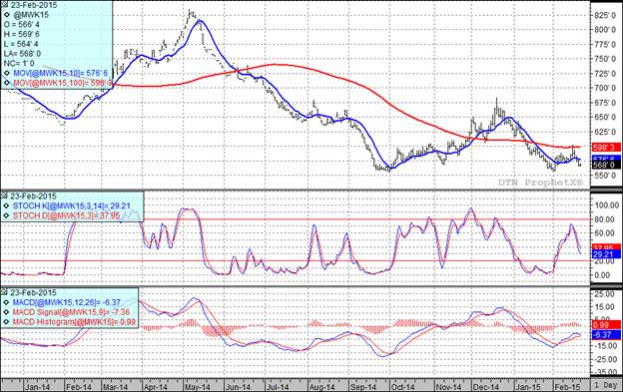Screen dimensions: 623x392
Task: Click the Feb-15 label on time axis
Action: (x=567, y=387)
